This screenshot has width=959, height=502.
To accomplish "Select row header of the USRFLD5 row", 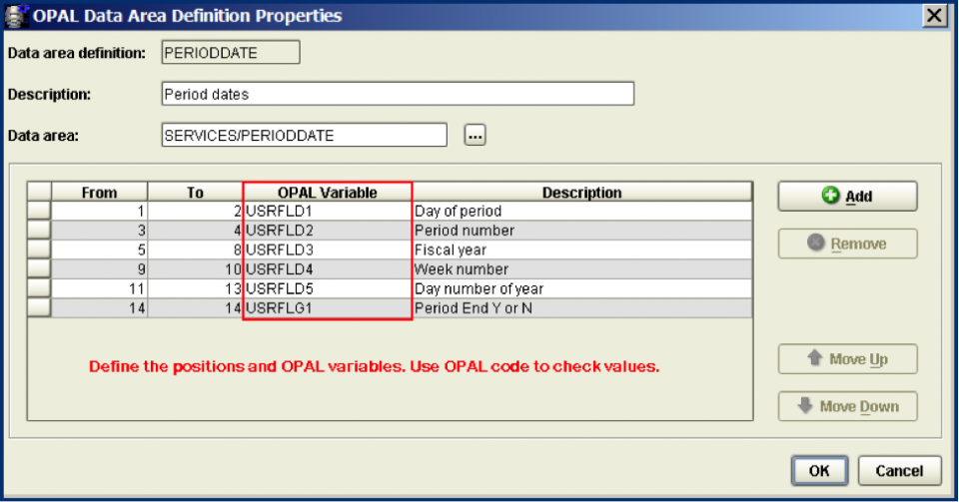I will point(39,288).
